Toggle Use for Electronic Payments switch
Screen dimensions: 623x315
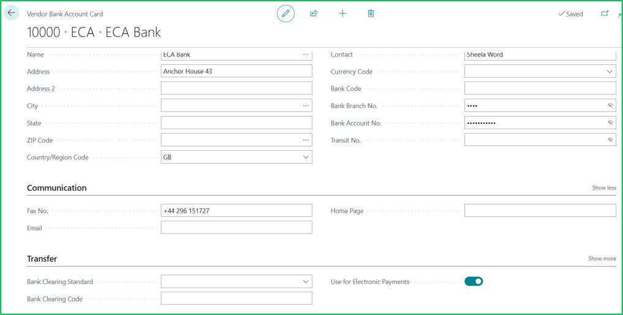pos(474,281)
